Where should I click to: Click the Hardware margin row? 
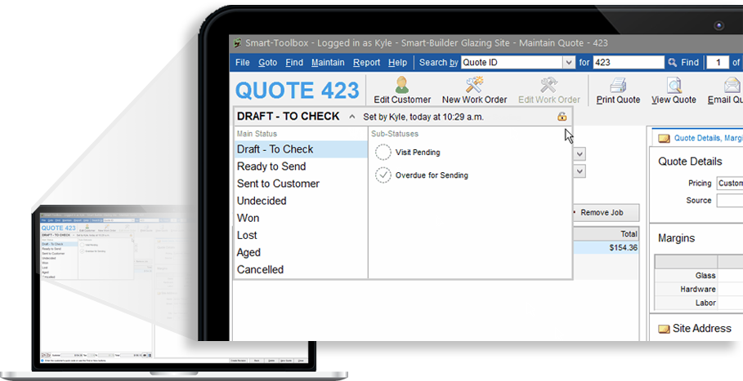tap(699, 289)
